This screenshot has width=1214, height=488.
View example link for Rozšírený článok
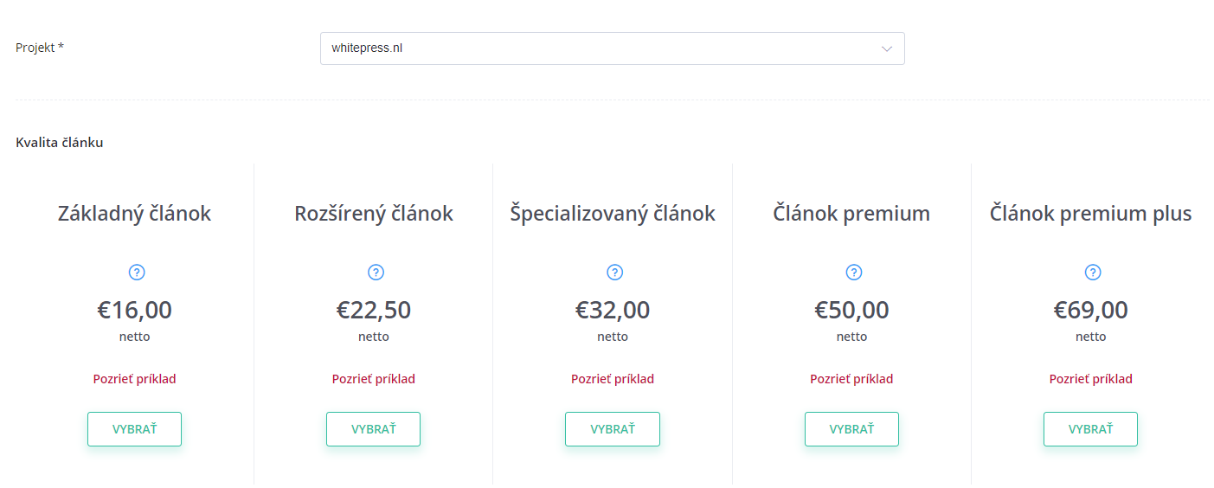pos(374,379)
